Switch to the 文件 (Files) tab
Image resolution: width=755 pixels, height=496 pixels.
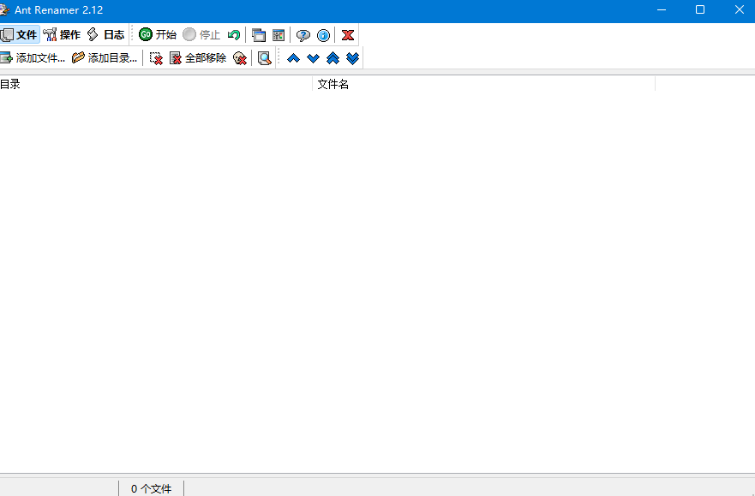[x=19, y=34]
